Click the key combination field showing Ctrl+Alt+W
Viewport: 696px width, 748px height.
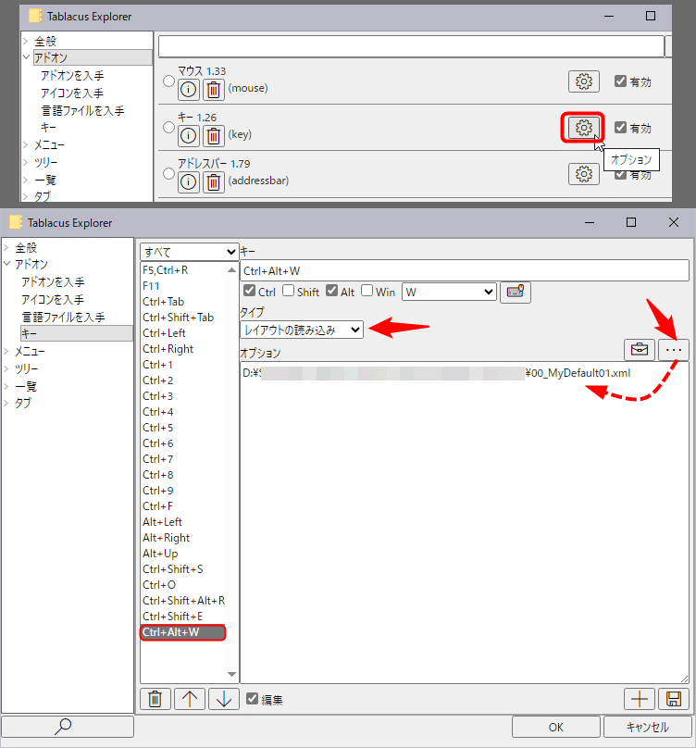(x=465, y=270)
